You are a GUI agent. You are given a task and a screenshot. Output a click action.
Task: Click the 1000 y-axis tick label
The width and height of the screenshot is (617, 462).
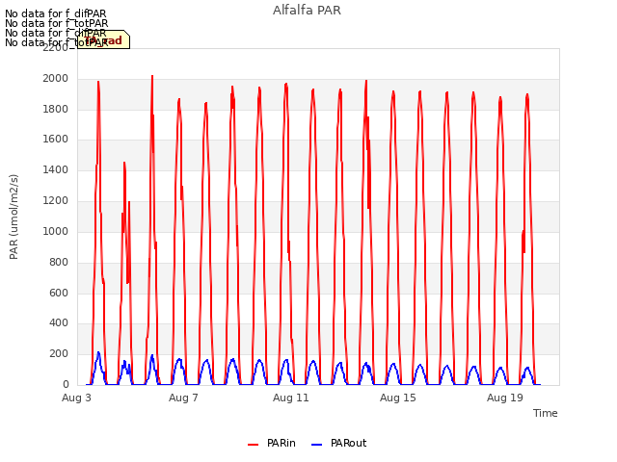coord(56,231)
